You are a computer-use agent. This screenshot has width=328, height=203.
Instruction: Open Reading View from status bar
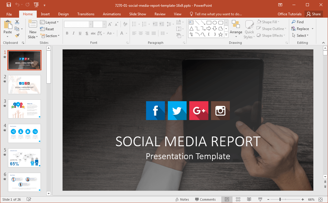pyautogui.click(x=249, y=199)
